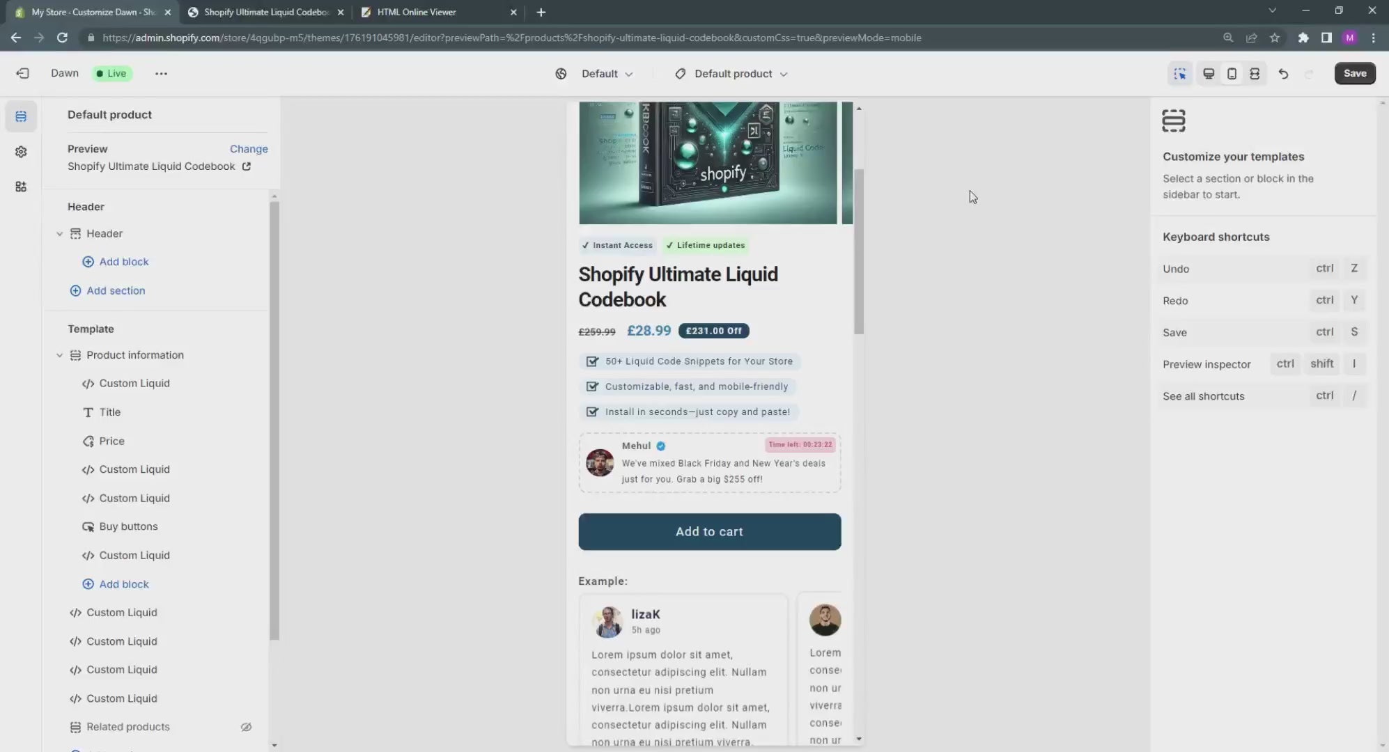Click Add to cart in the preview
The width and height of the screenshot is (1389, 752).
click(x=708, y=531)
